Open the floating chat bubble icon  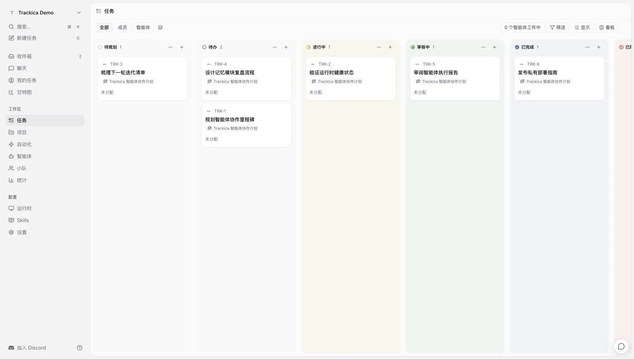click(x=621, y=346)
